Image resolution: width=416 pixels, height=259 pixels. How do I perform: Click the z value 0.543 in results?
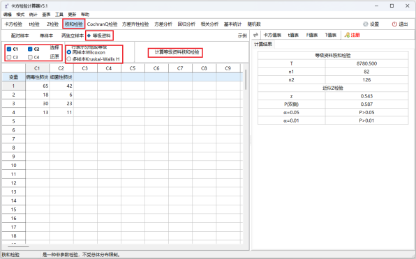[x=366, y=96]
